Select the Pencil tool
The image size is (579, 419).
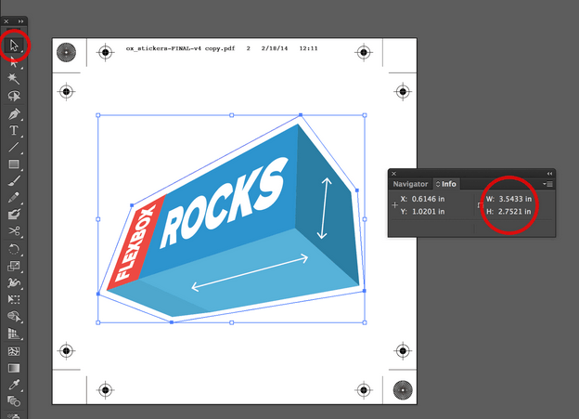(14, 197)
